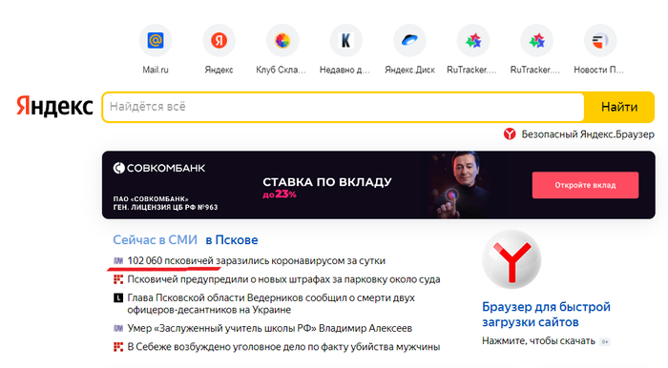Click Браузер для быстрой загрузки сайтов link
Screen dimensions: 668x368
coord(546,315)
